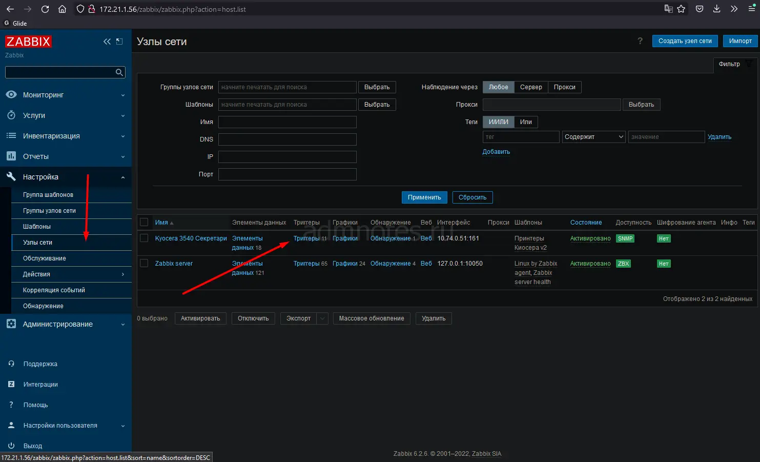Set tags mode to И/ИЛИ

(x=498, y=122)
